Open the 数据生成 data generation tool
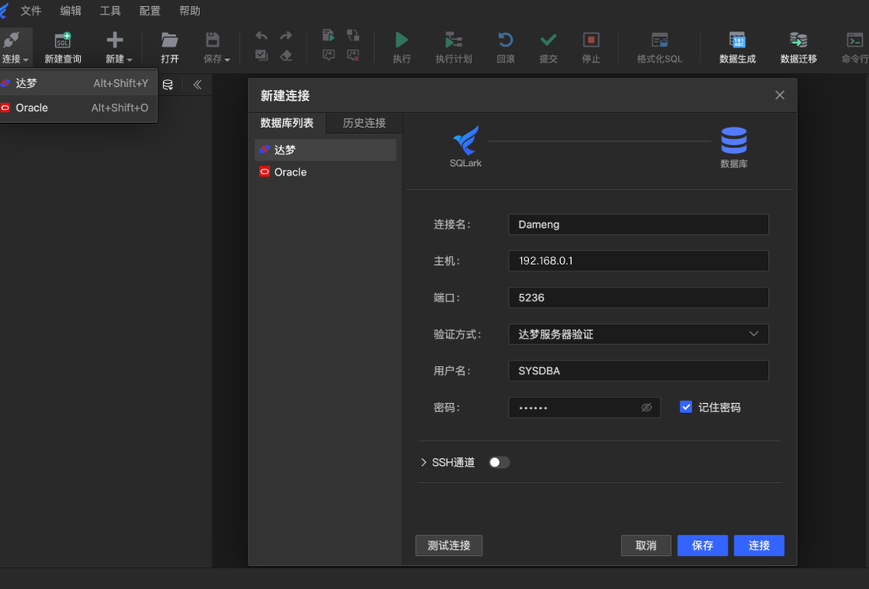Screen dimensions: 869x589 tap(737, 47)
